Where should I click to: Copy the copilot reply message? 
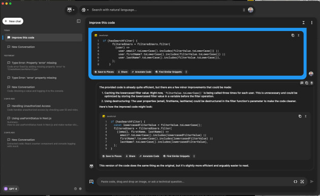point(307,83)
